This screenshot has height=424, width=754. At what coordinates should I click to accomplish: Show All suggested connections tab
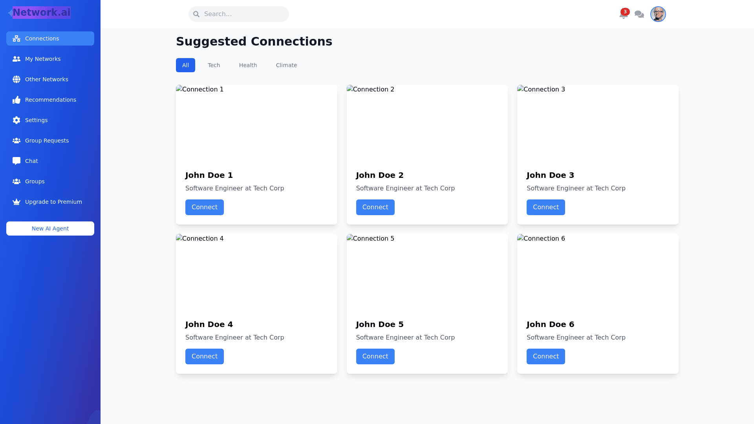(x=185, y=65)
